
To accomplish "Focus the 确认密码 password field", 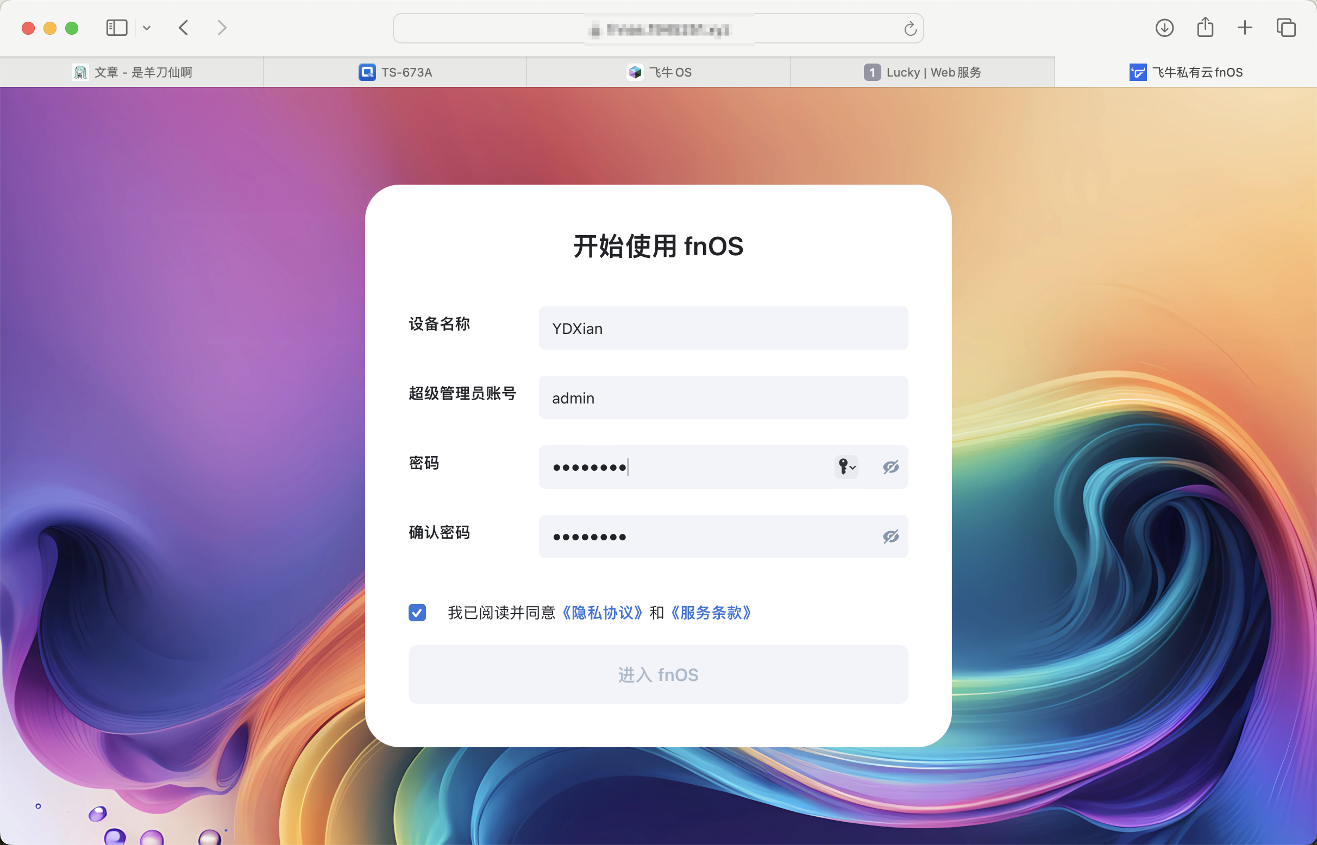I will click(723, 537).
